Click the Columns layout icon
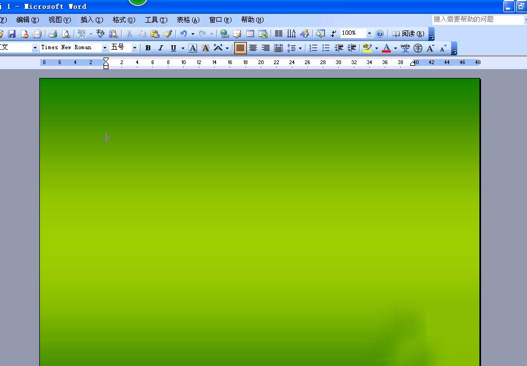 [x=278, y=34]
